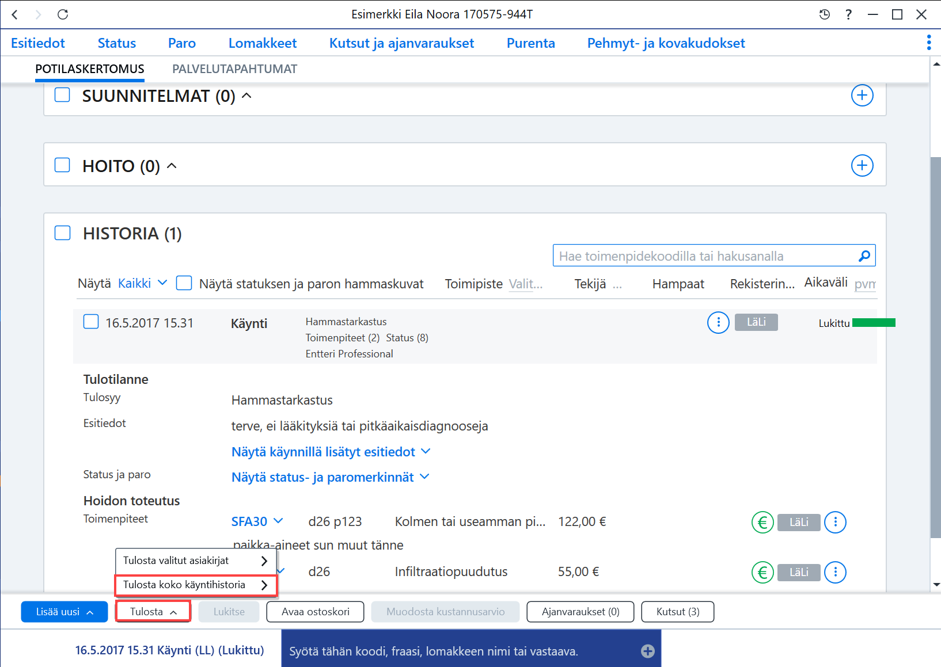The height and width of the screenshot is (667, 941).
Task: Open Tulosta koko käyntihistoria submenu
Action: 196,585
